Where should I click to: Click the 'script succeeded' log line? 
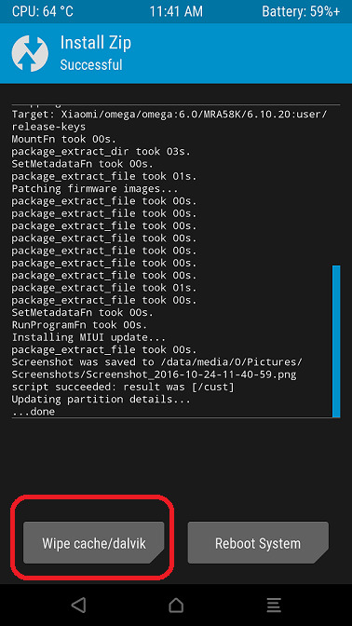123,387
